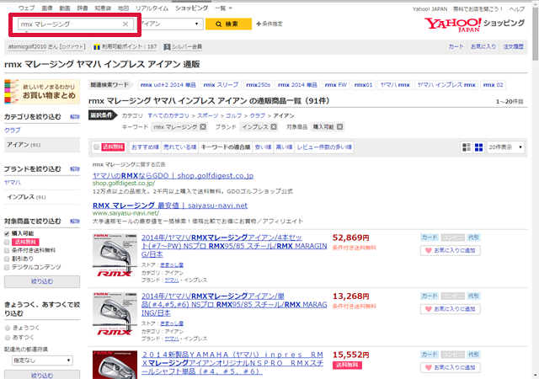Viewport: 539px width, 379px height.
Task: Expand the 一覧 menu at top
Action: pyautogui.click(x=223, y=8)
